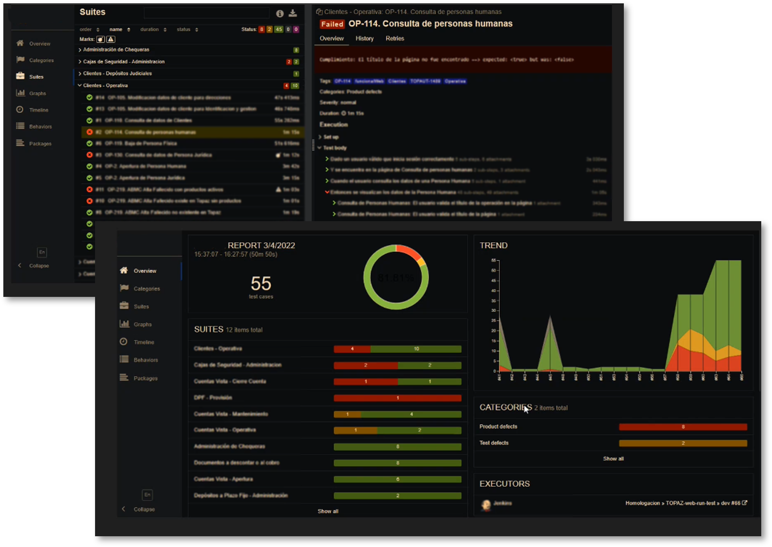Expand the Set up execution section
Screen dimensions: 772x547
click(330, 137)
